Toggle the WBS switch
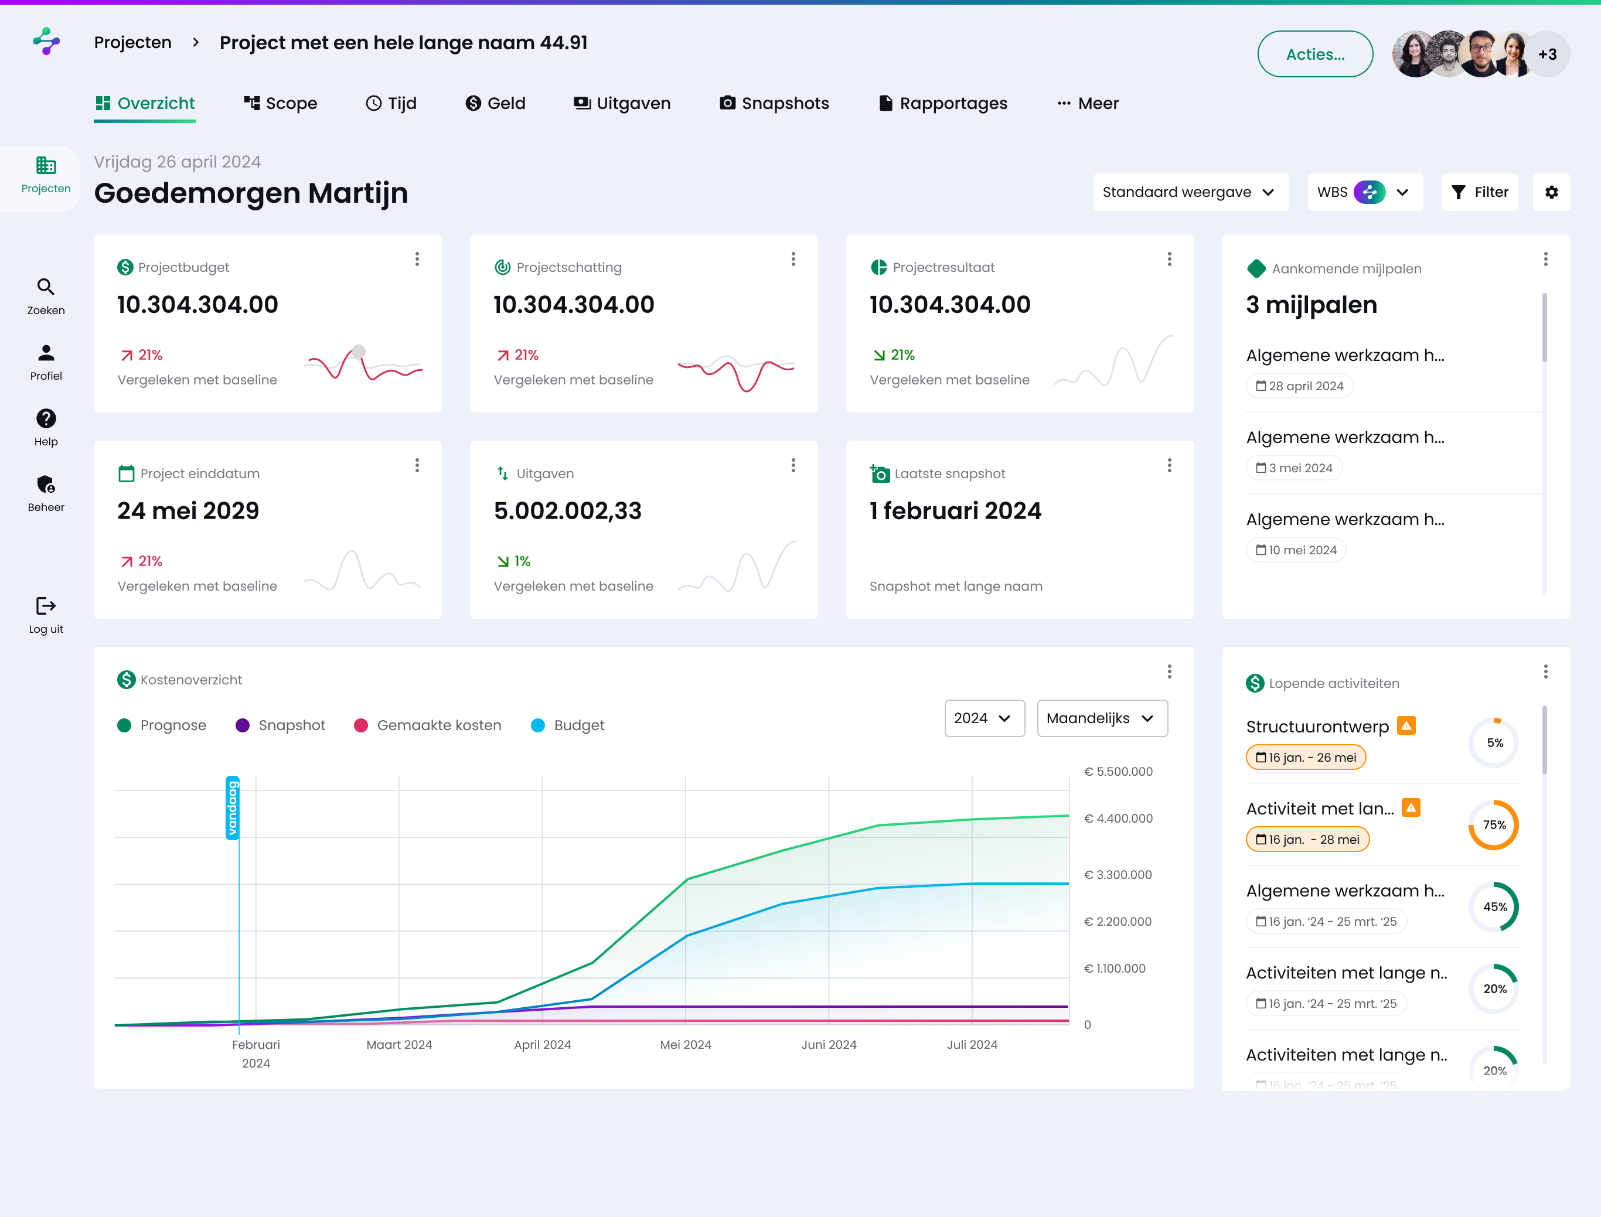Viewport: 1601px width, 1217px height. click(x=1369, y=192)
